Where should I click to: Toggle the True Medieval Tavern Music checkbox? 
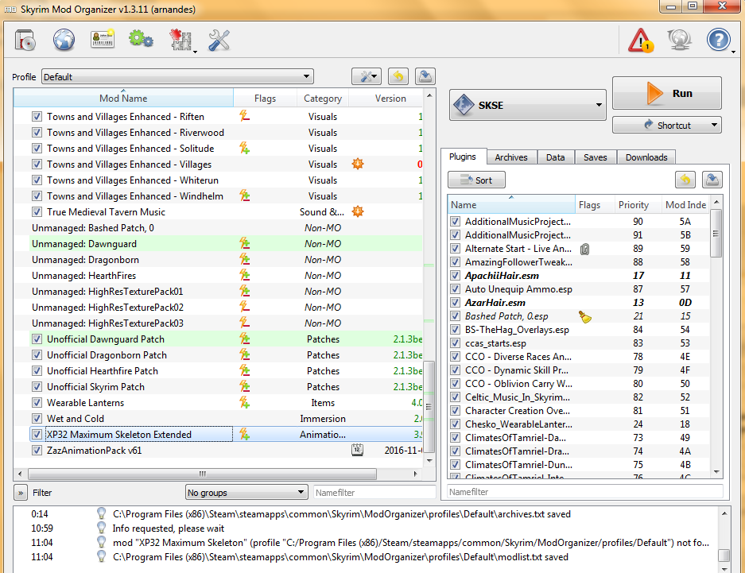[37, 211]
